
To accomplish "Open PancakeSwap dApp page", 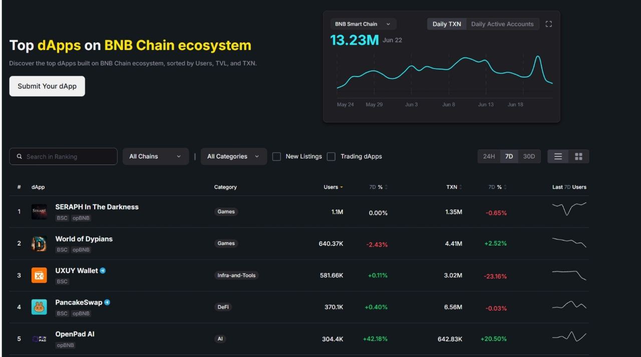I will coord(79,302).
